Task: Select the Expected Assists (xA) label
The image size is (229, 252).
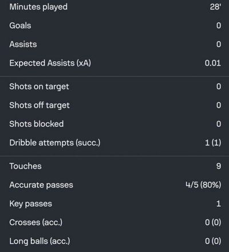Action: 50,63
